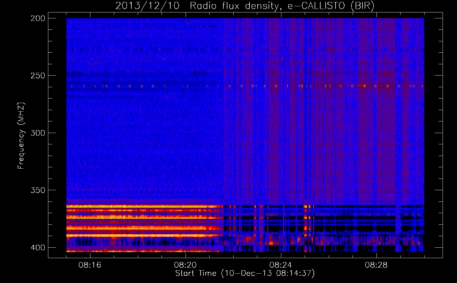457x283 pixels.
Task: Click the 300 frequency tick label
Action: (38, 133)
